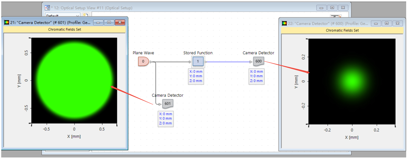Click the icon beside the Default dropdown

(85, 15)
